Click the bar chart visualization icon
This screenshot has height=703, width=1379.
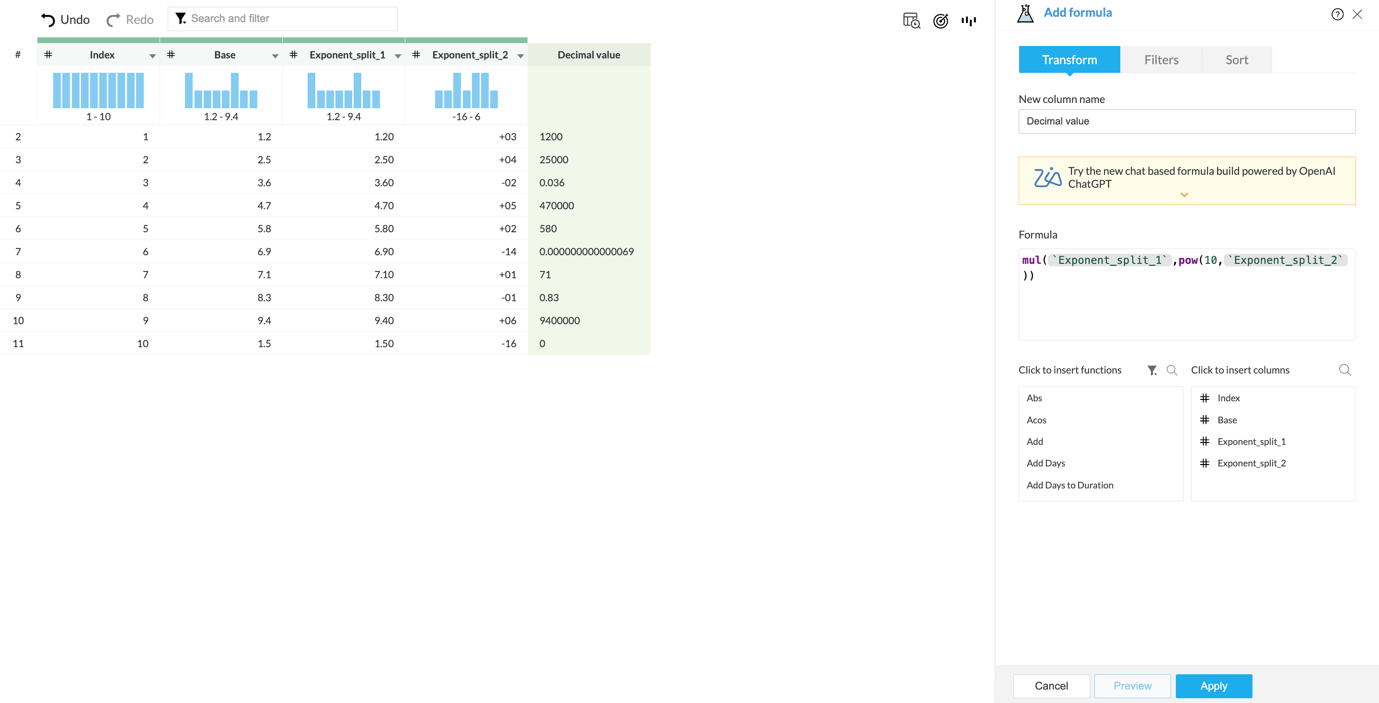point(968,20)
